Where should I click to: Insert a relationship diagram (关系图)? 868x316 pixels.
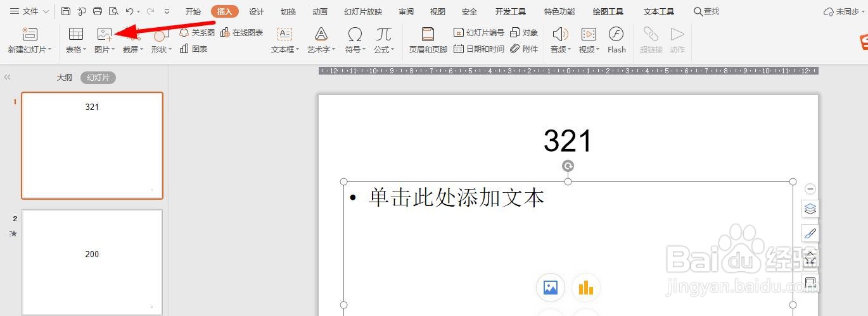(197, 32)
